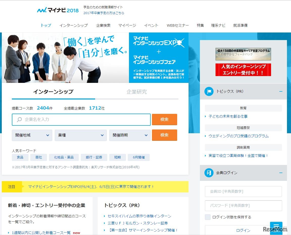Select the 銀行・証券 keyword tag
The height and width of the screenshot is (235, 291).
pos(94,157)
